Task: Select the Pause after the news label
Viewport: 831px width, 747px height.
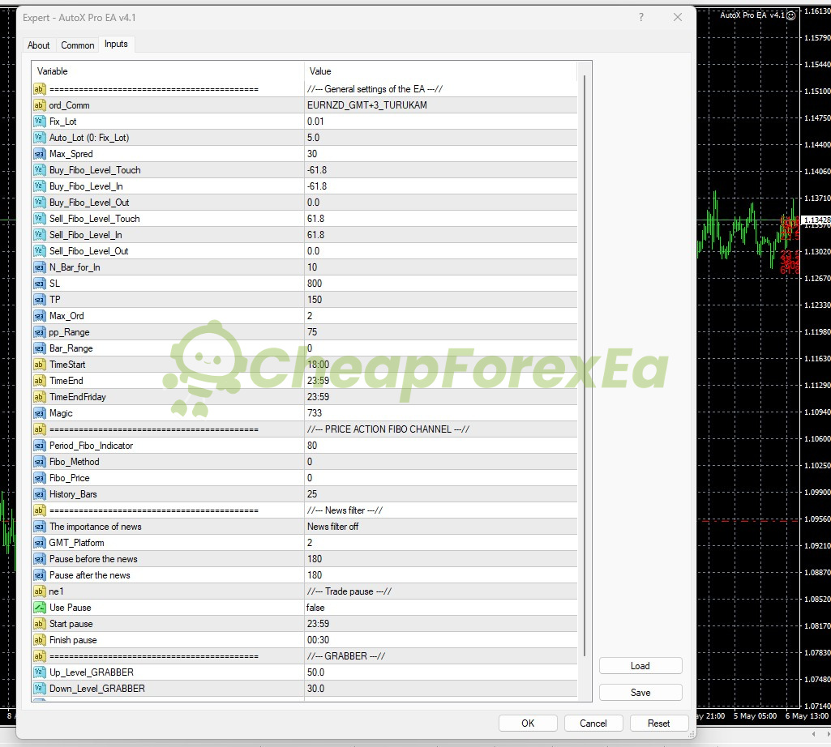Action: click(89, 575)
